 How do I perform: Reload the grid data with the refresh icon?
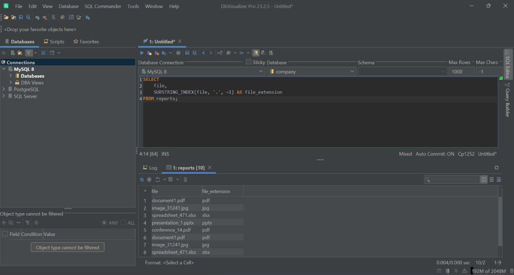(142, 179)
